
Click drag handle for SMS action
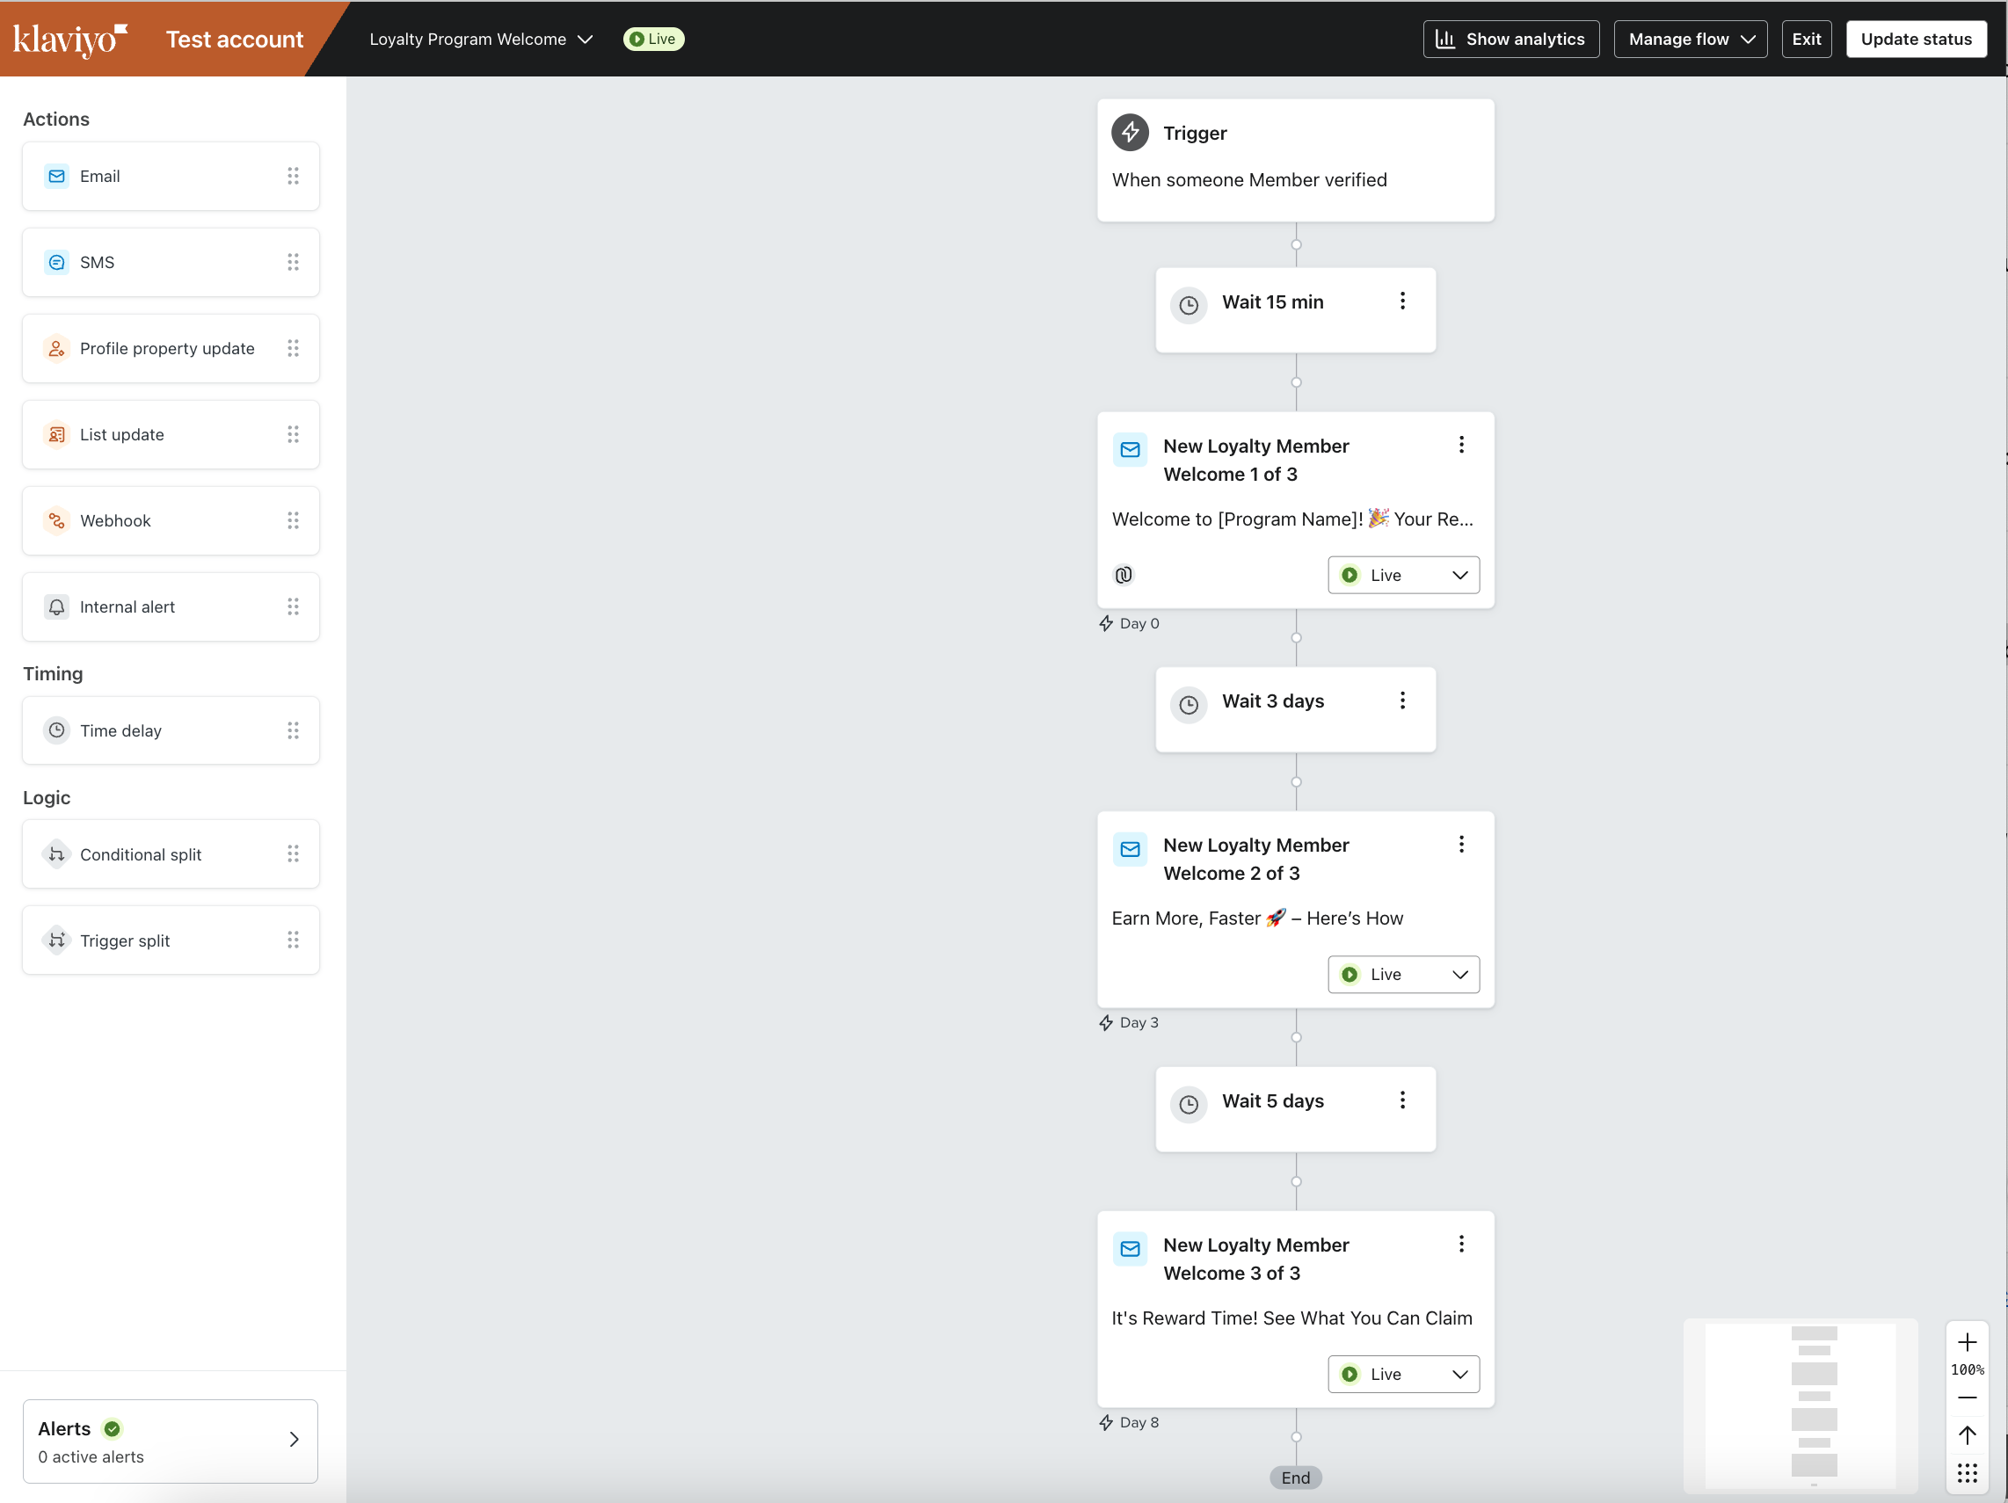click(x=294, y=262)
